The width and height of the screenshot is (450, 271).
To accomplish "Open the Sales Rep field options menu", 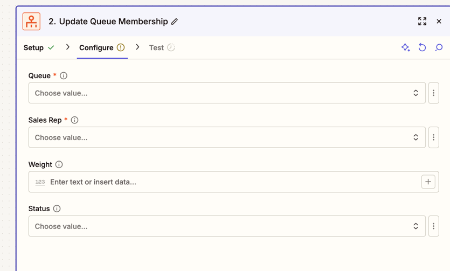I will (434, 137).
